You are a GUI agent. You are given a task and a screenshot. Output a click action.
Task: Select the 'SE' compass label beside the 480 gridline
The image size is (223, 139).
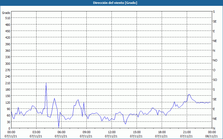click(x=215, y=21)
